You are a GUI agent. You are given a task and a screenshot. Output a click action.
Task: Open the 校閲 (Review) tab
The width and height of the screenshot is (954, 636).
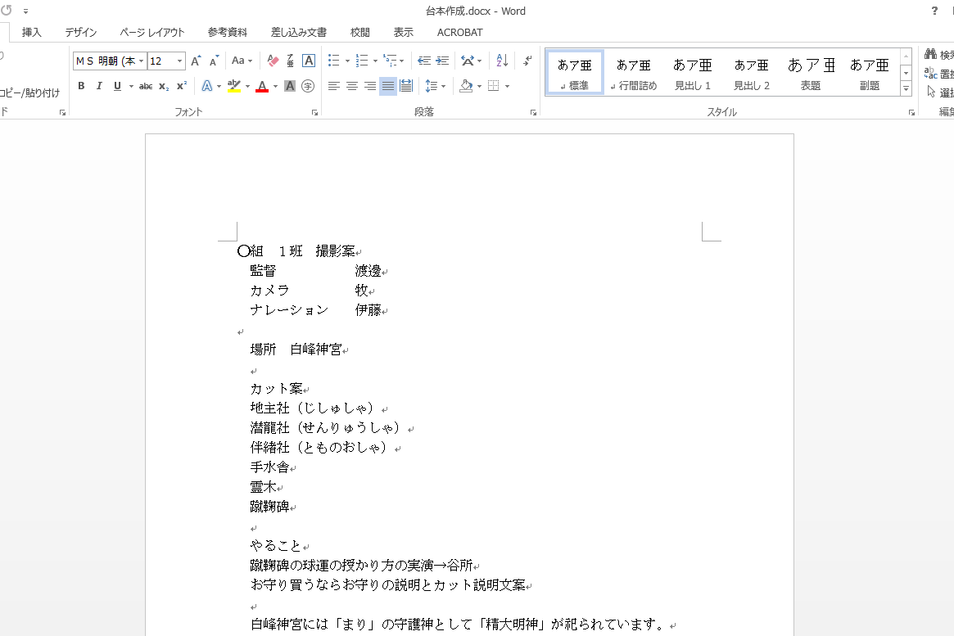tap(360, 32)
